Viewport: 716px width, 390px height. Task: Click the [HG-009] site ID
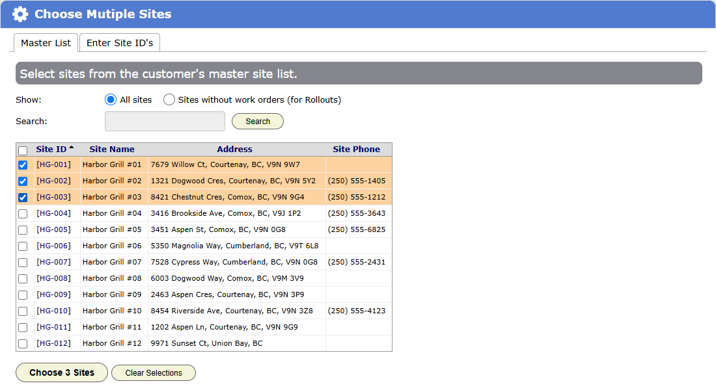(53, 294)
